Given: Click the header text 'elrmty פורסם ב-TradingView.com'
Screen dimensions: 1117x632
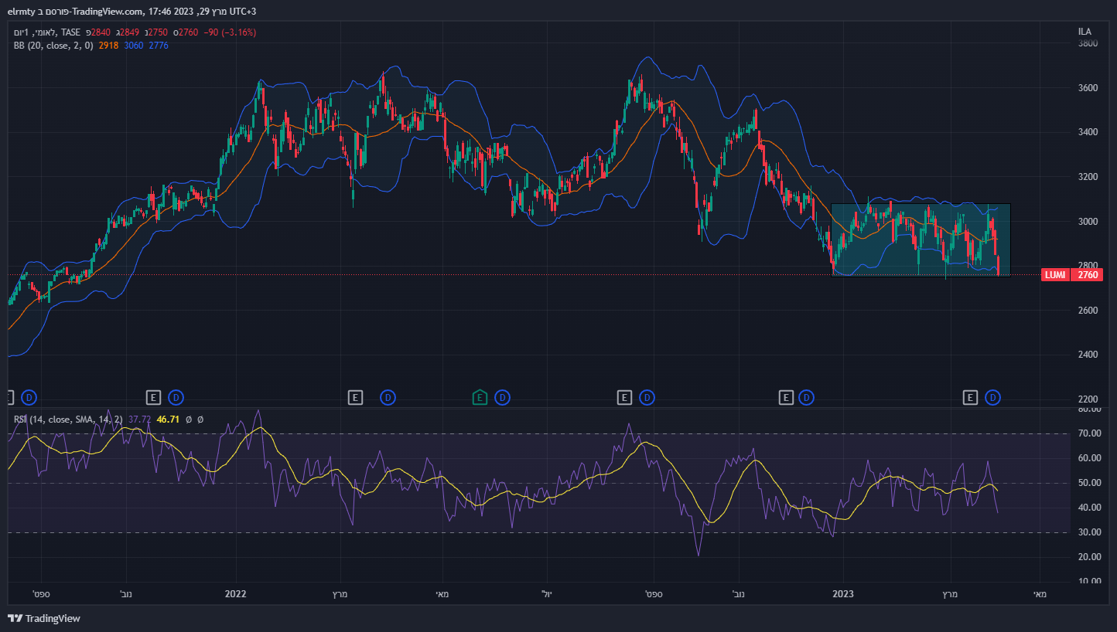Looking at the screenshot, I should coord(76,12).
